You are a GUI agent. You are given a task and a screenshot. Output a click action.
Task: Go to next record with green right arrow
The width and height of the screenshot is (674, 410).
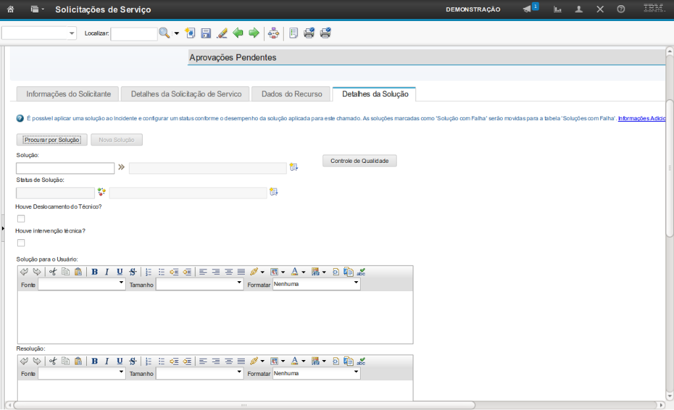[x=253, y=34]
